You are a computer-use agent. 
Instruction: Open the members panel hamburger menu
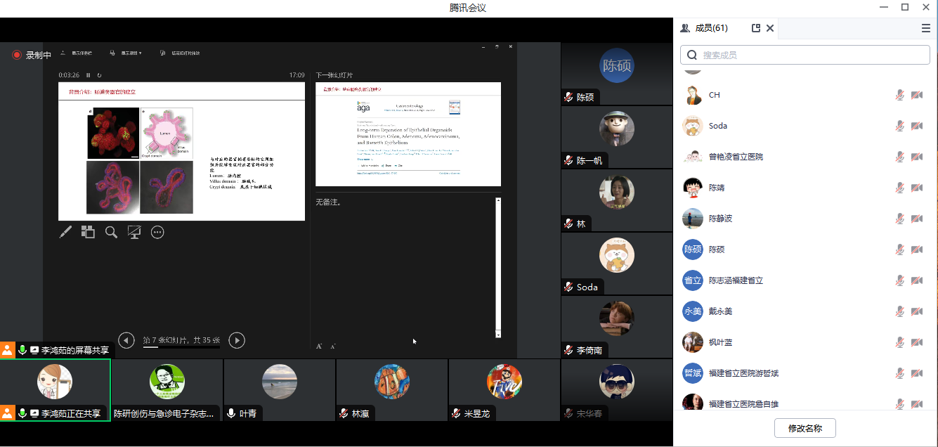click(x=926, y=28)
